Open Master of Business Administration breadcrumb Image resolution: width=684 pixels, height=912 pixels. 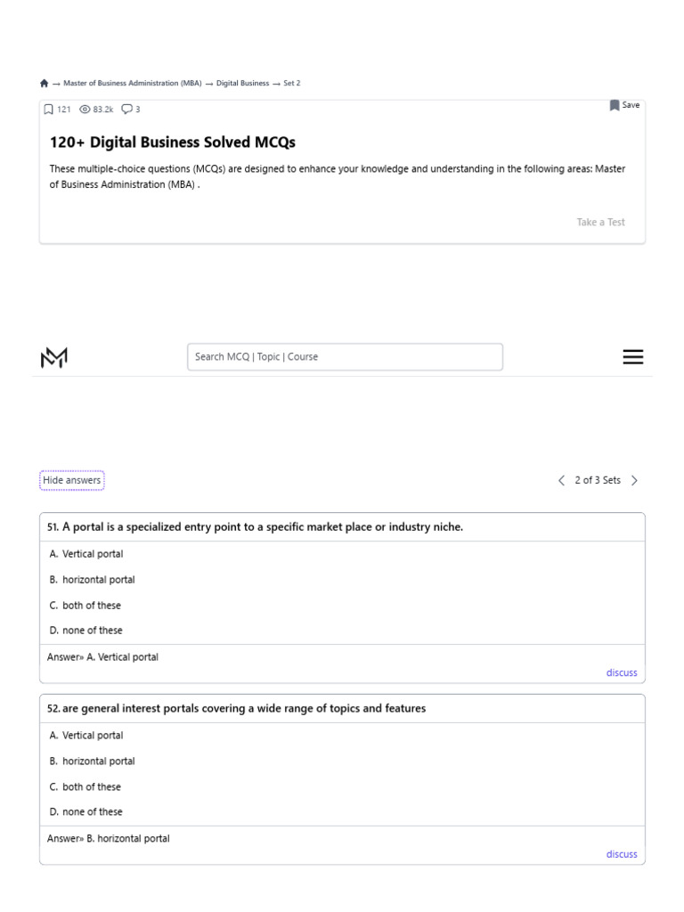pos(133,83)
